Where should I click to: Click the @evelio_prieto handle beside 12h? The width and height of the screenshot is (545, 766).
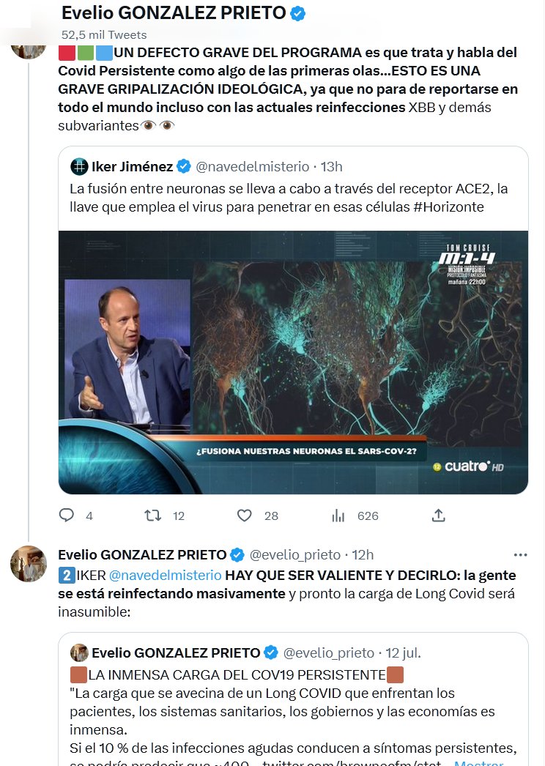[x=295, y=554]
